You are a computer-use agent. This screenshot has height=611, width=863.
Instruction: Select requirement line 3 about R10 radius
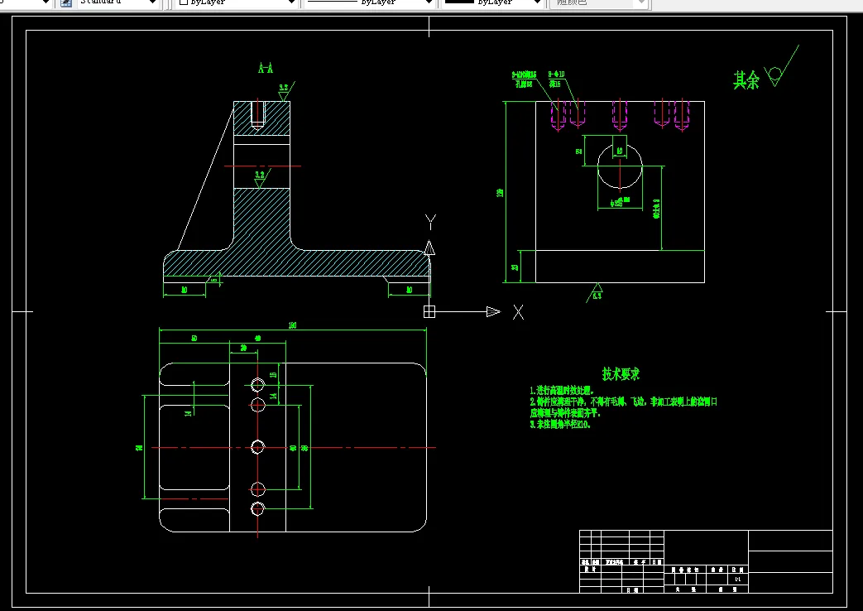coord(559,425)
